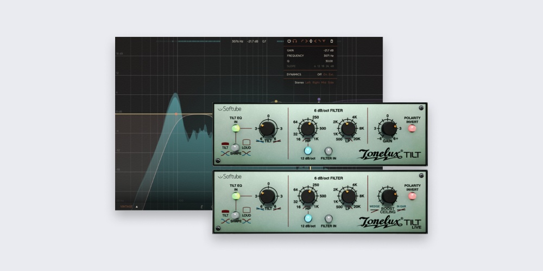Click the purple EQ band node
Image resolution: width=543 pixels, height=271 pixels.
(319, 100)
